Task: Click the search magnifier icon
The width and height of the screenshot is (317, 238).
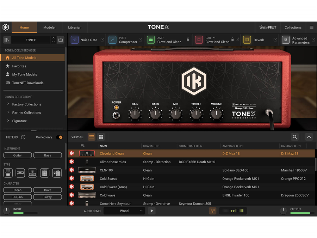Action: 295,137
